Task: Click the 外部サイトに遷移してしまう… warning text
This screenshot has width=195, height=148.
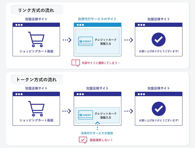Action: pos(101,63)
